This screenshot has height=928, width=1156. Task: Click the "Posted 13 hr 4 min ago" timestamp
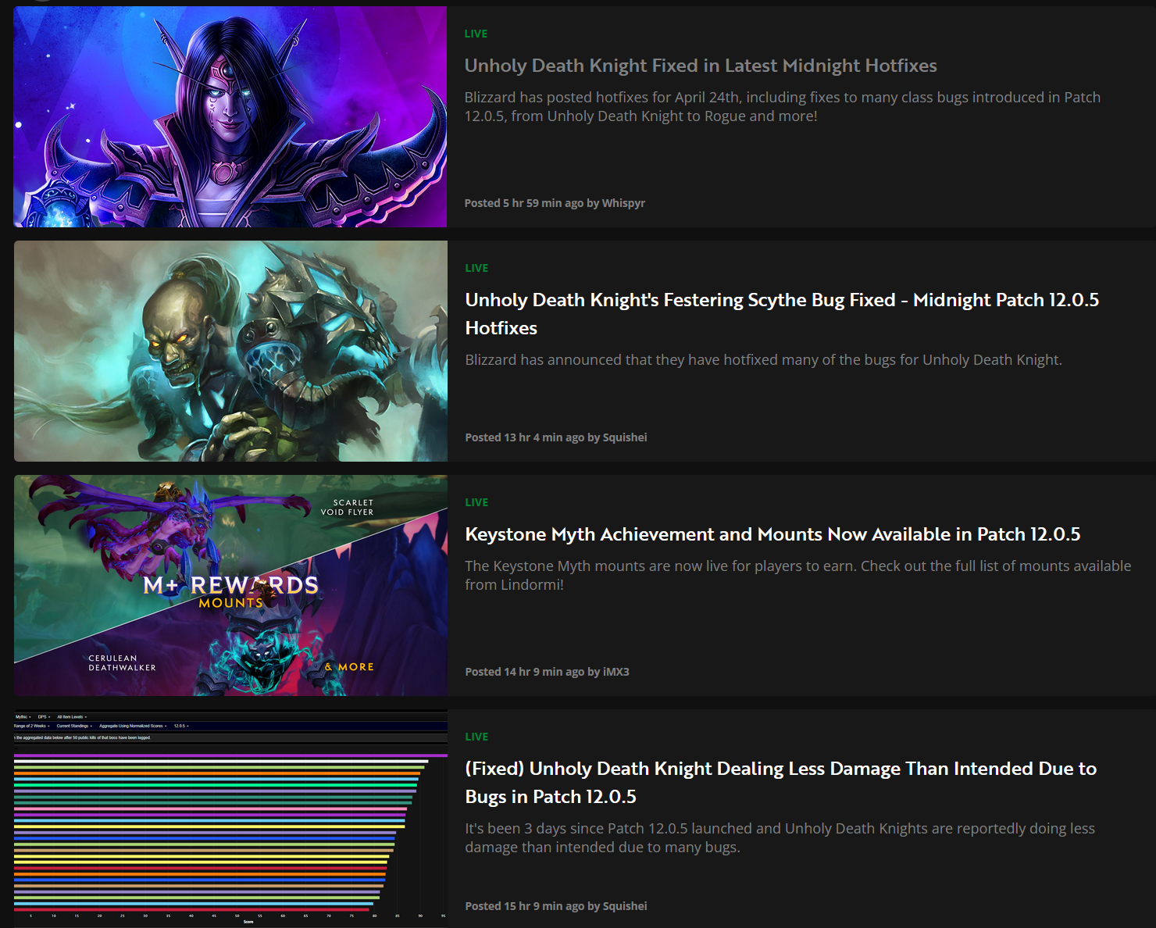(x=525, y=437)
